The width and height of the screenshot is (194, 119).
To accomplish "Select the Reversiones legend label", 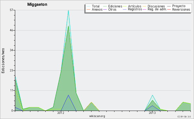I will [x=181, y=9].
